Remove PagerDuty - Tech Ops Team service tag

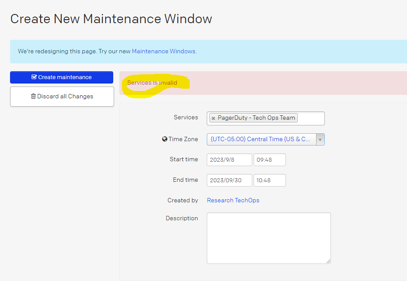[x=213, y=118]
